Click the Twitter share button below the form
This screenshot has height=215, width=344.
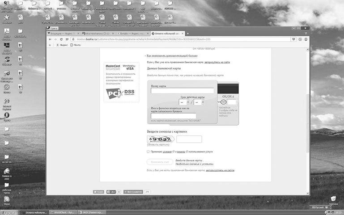pos(98,192)
